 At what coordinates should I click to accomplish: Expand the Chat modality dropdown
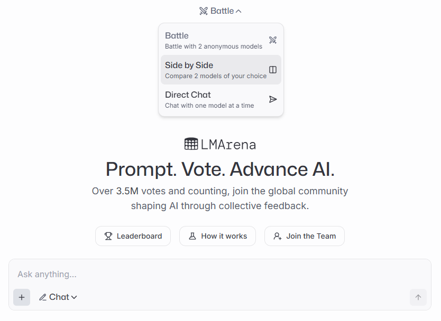[x=58, y=297]
